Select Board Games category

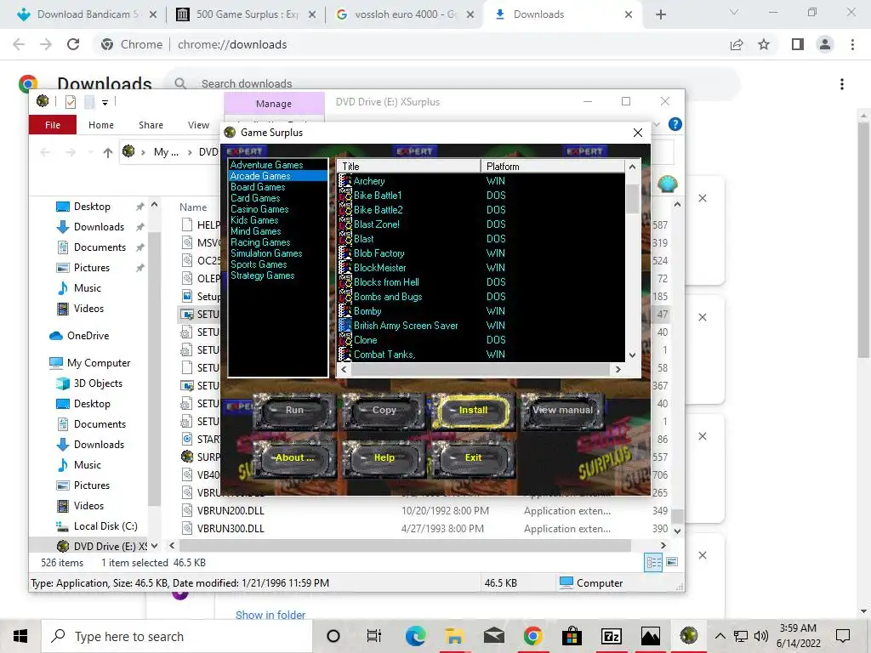pos(258,187)
